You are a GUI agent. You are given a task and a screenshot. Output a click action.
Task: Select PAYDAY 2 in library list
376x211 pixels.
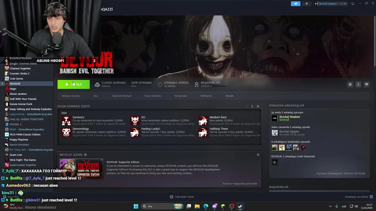[x=15, y=124]
